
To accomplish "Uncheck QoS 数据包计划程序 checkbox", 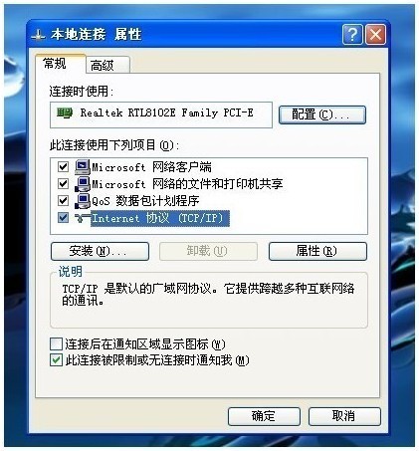I will click(63, 200).
